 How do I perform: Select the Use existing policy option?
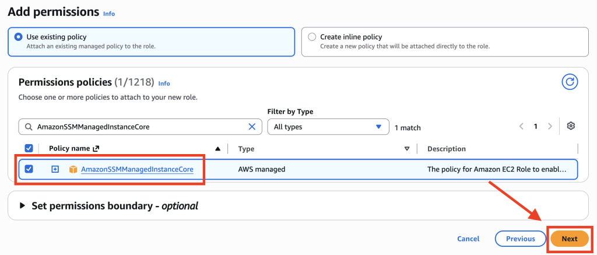tap(151, 41)
